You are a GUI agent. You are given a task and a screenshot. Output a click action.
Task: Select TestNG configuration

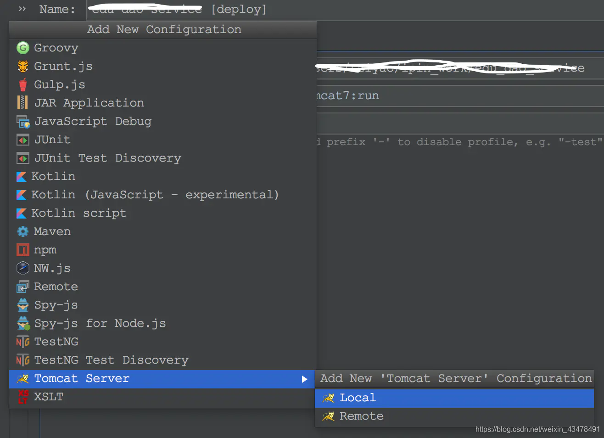(x=163, y=342)
